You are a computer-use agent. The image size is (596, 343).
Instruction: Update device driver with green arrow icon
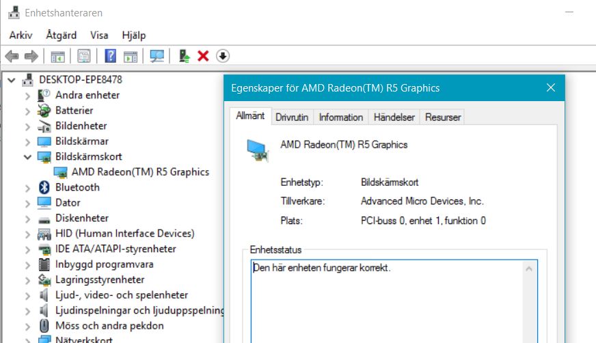click(x=185, y=56)
